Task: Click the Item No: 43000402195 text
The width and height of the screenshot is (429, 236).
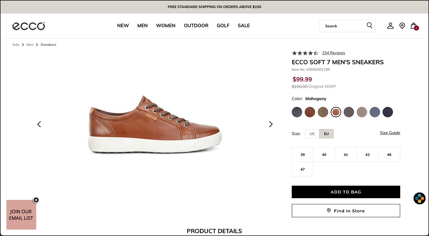Action: 311,70
